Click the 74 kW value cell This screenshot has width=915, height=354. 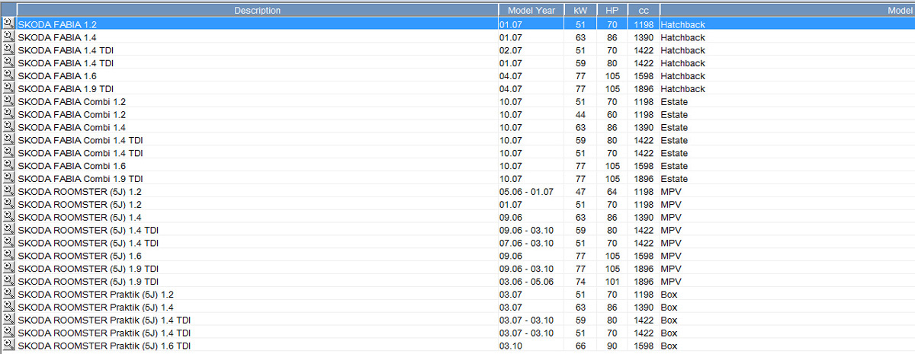pyautogui.click(x=580, y=282)
